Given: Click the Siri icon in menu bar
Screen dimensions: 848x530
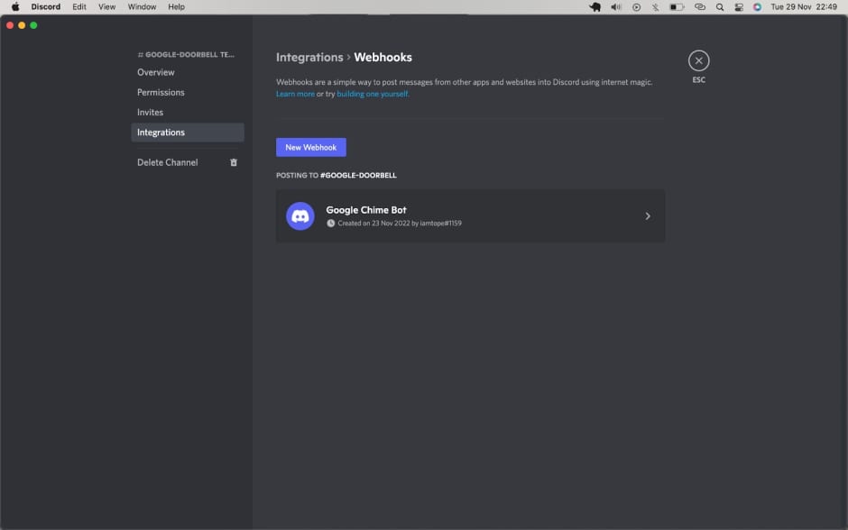Looking at the screenshot, I should 757,7.
